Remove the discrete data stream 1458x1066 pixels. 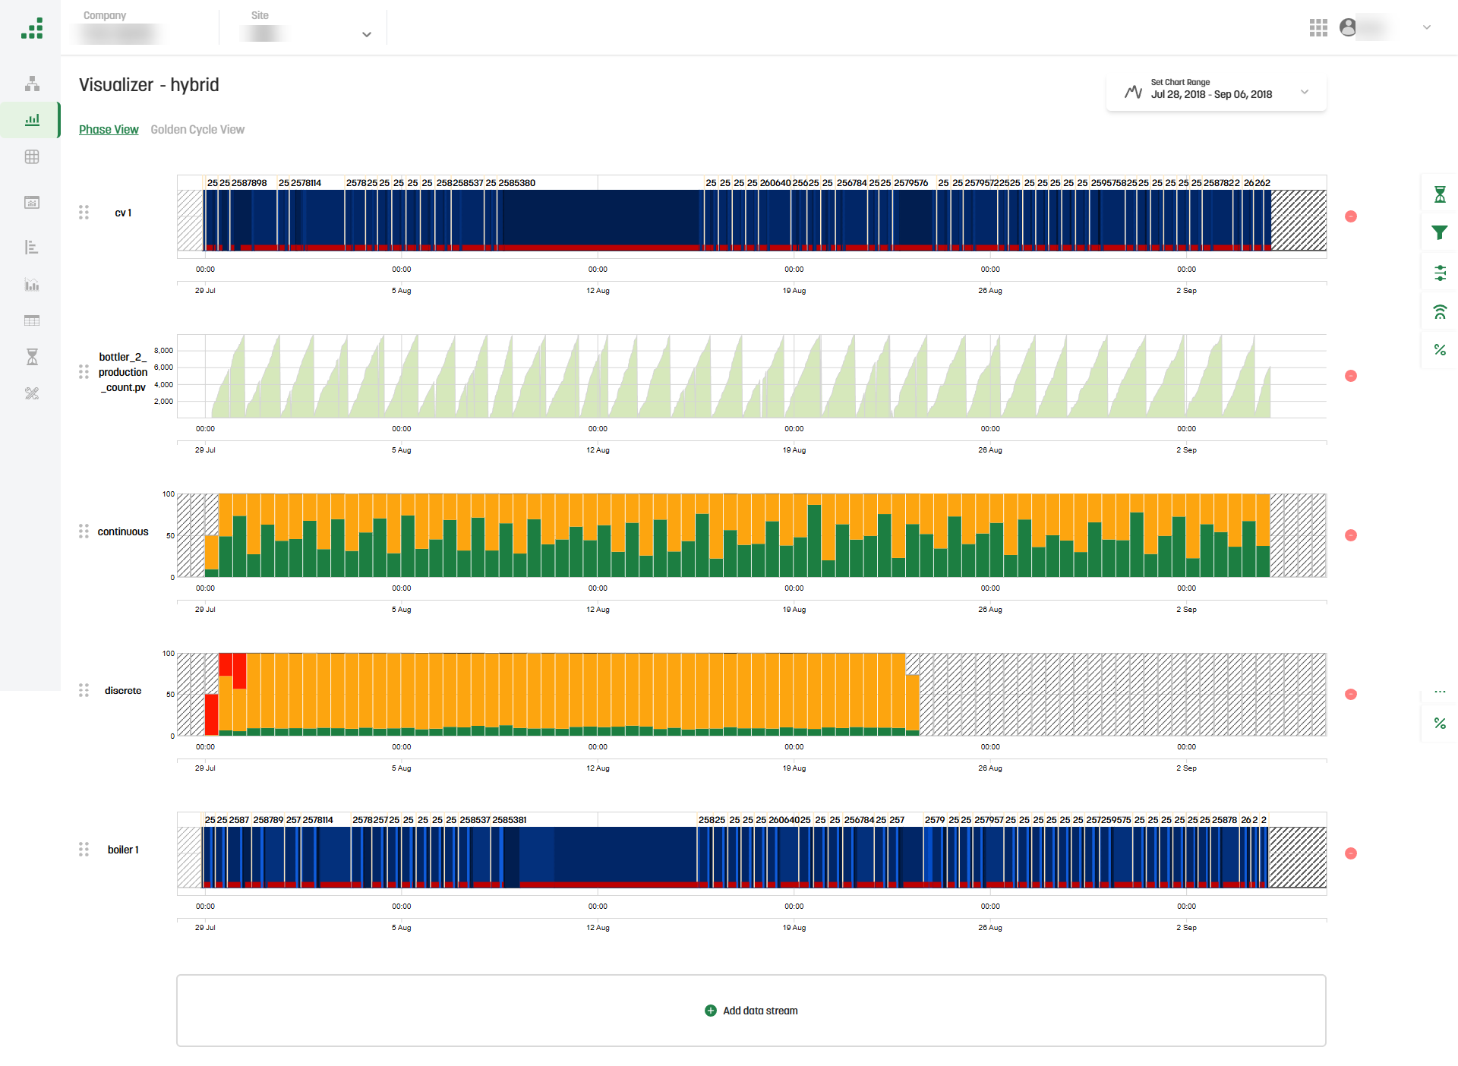(x=1351, y=694)
